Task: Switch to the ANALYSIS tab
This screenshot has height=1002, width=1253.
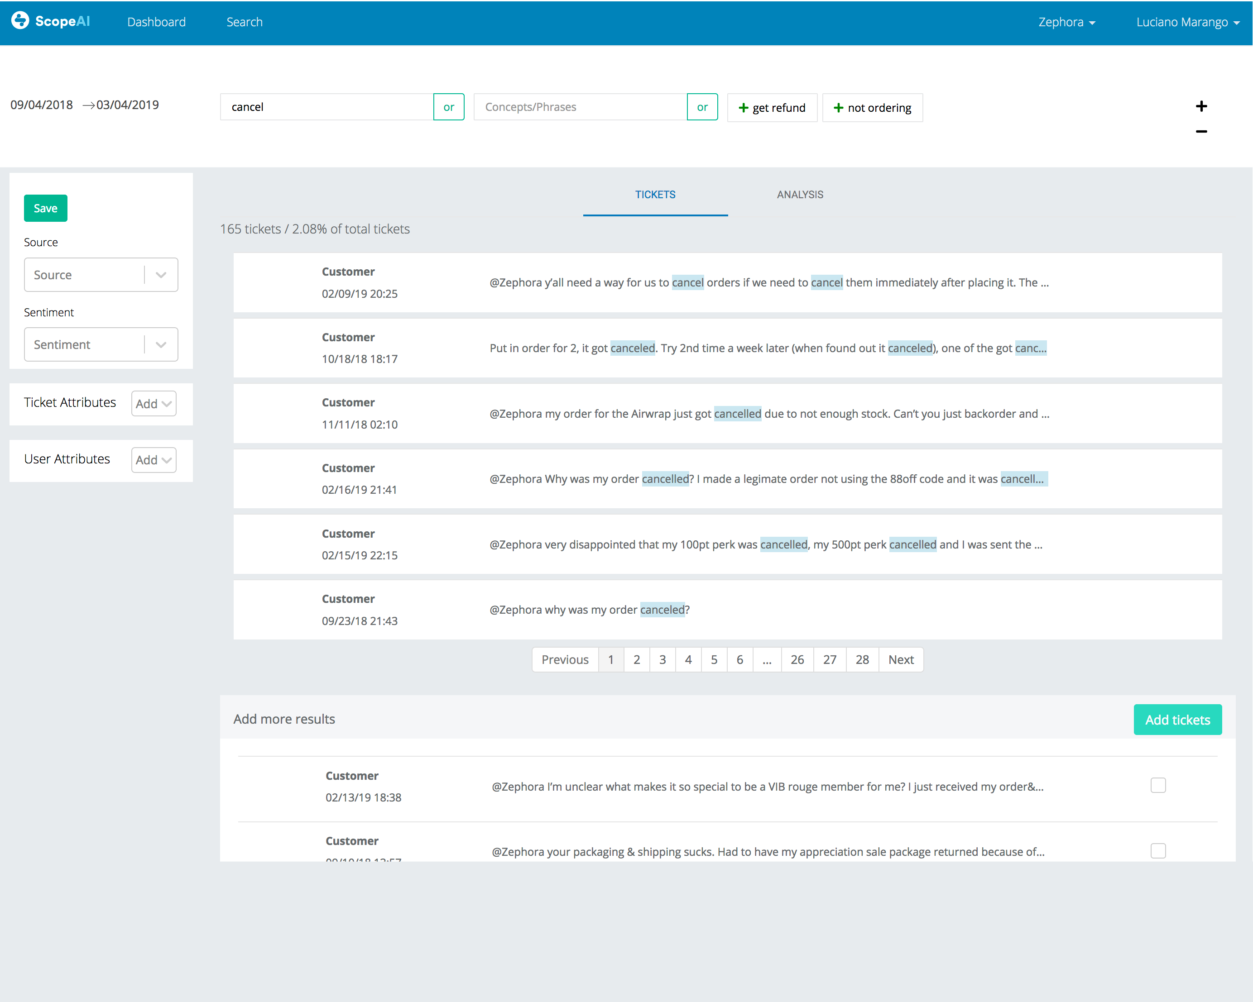Action: [x=800, y=195]
